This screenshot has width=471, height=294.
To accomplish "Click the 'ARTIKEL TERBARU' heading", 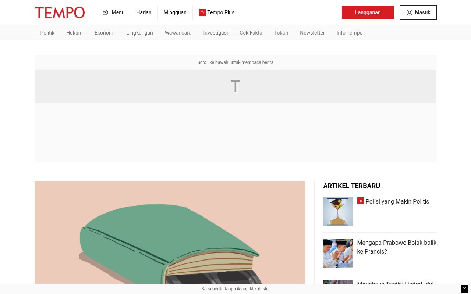I will pos(352,186).
